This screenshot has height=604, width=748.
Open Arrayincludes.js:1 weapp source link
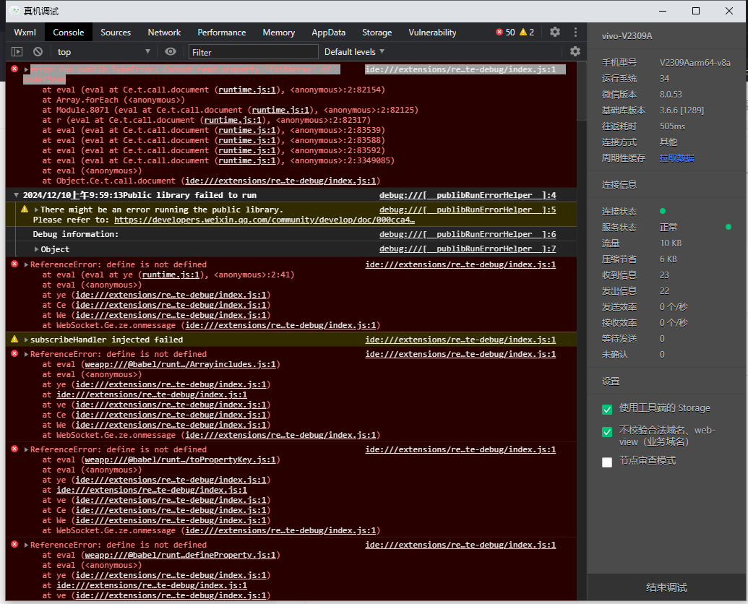click(181, 364)
